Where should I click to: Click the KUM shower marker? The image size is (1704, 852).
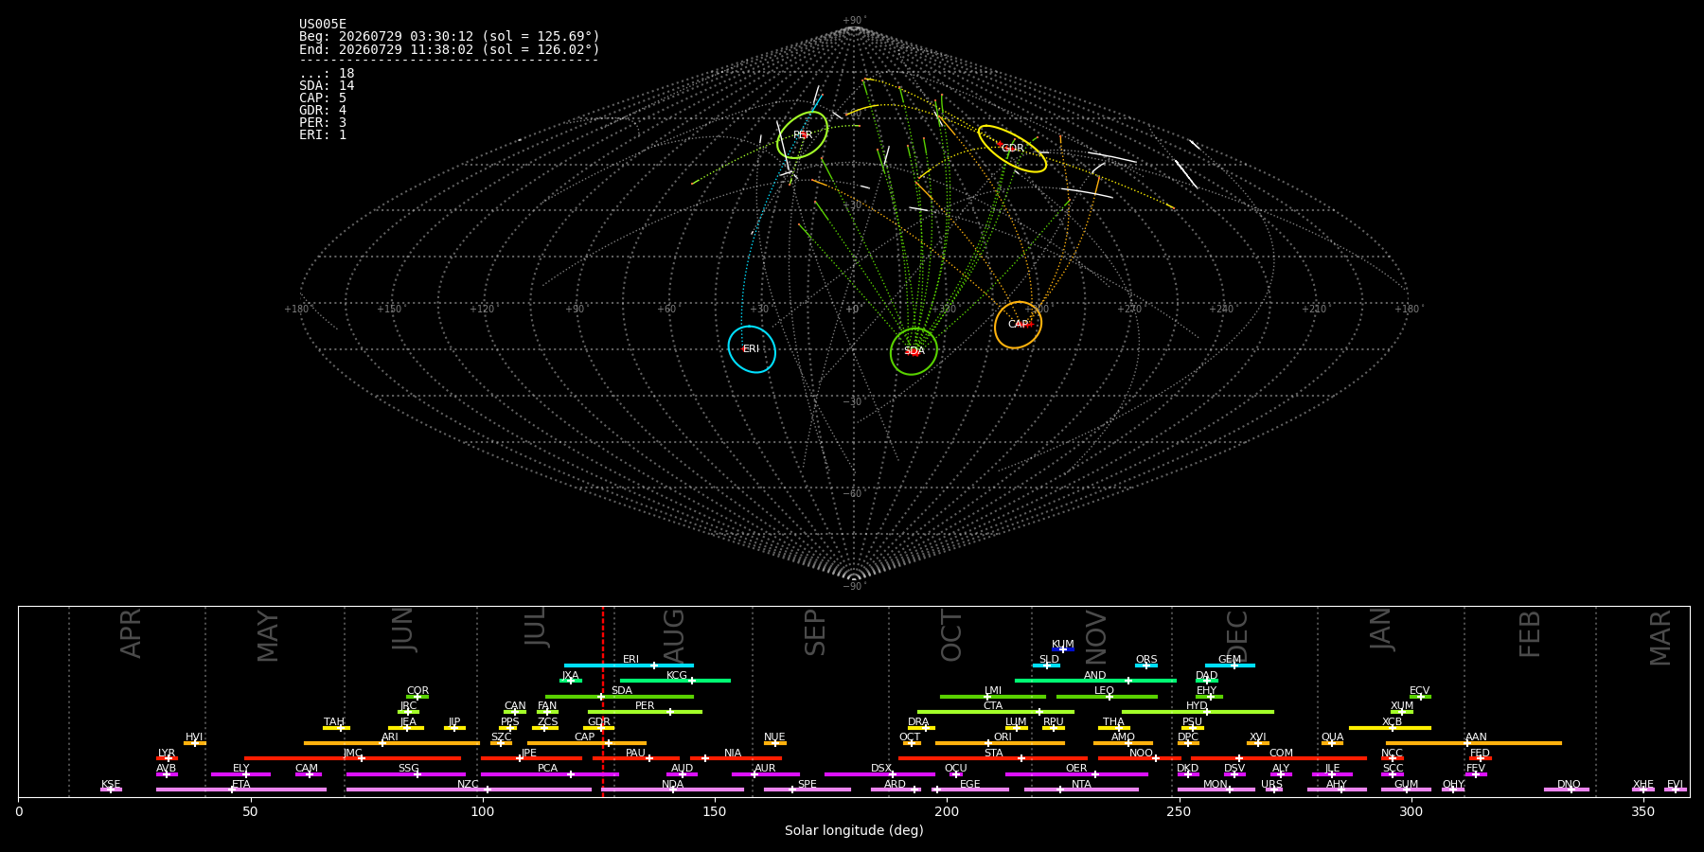pos(1063,649)
